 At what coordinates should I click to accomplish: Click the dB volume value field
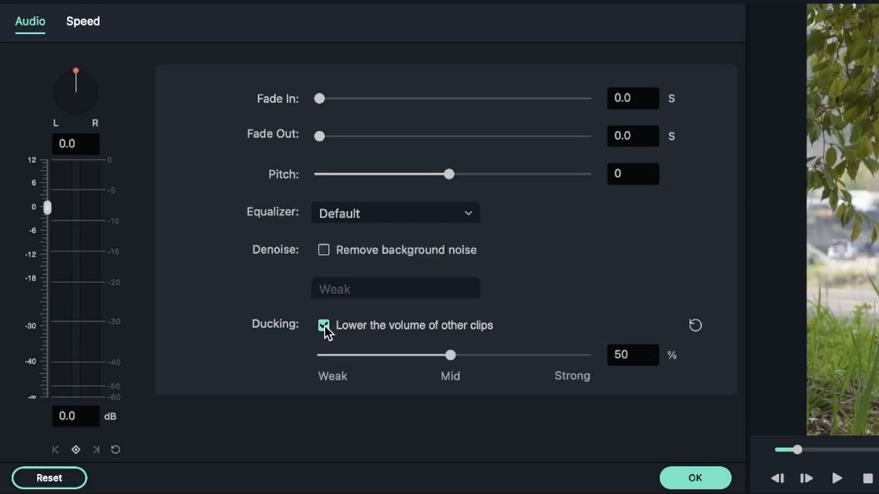coord(76,416)
